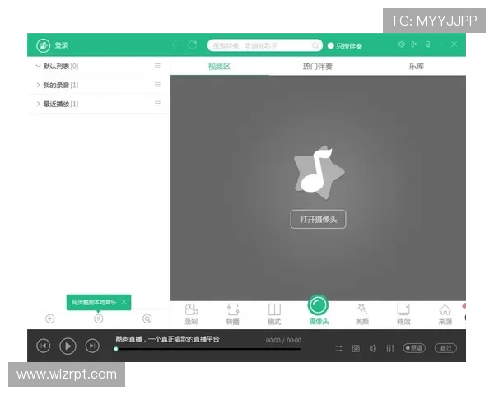Open the menu icon on 默认列表 row

point(157,66)
